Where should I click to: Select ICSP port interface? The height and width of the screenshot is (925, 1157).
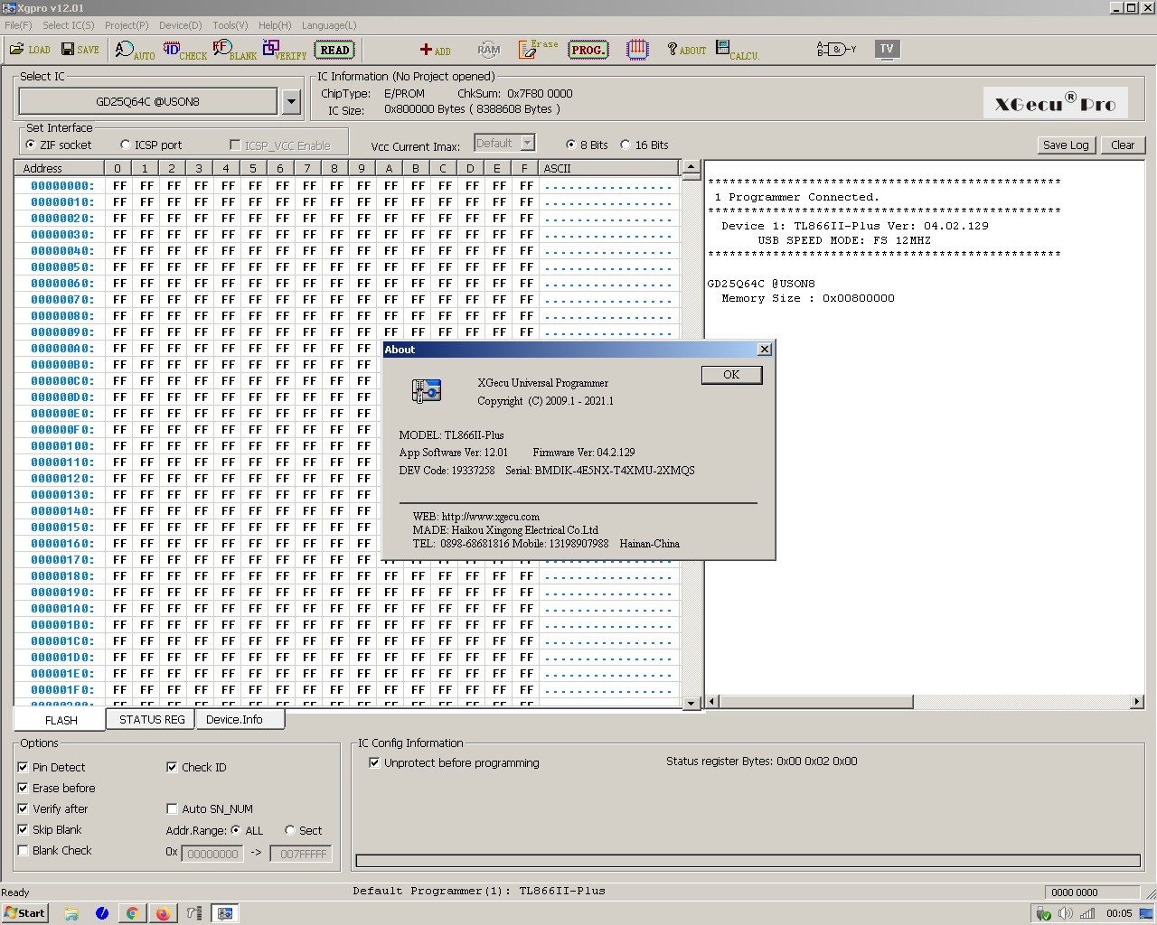coord(151,145)
